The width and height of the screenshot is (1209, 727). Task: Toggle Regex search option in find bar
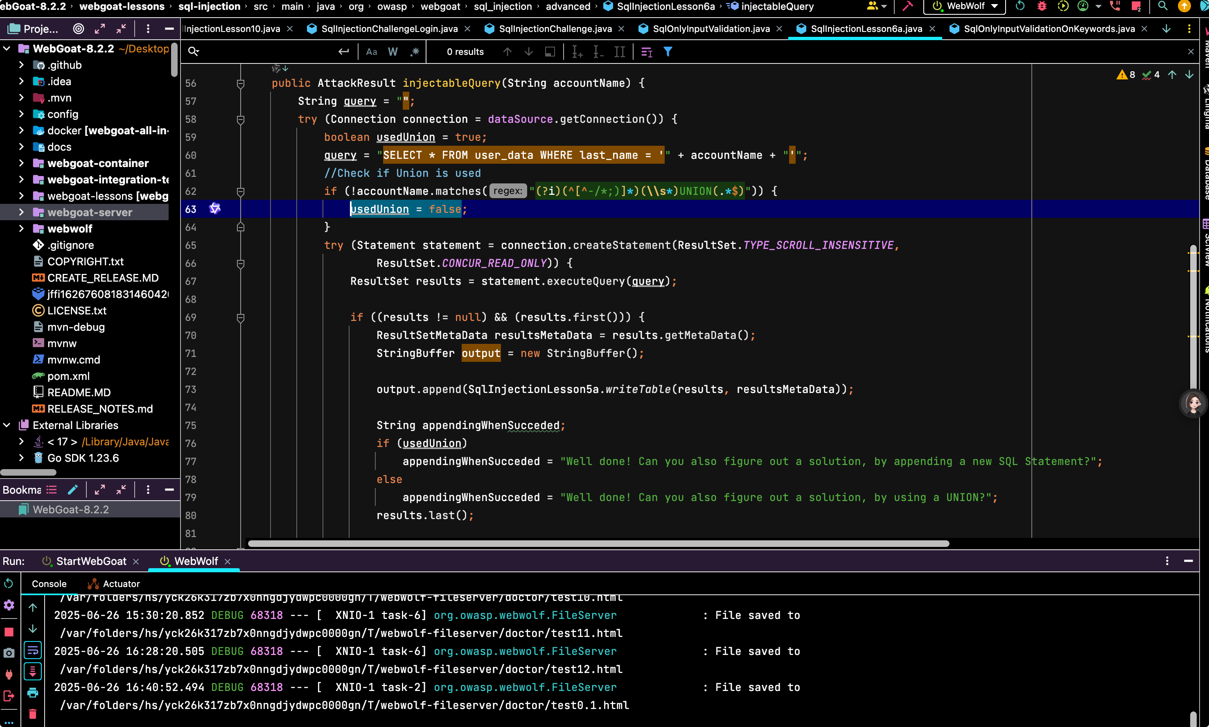[x=415, y=52]
